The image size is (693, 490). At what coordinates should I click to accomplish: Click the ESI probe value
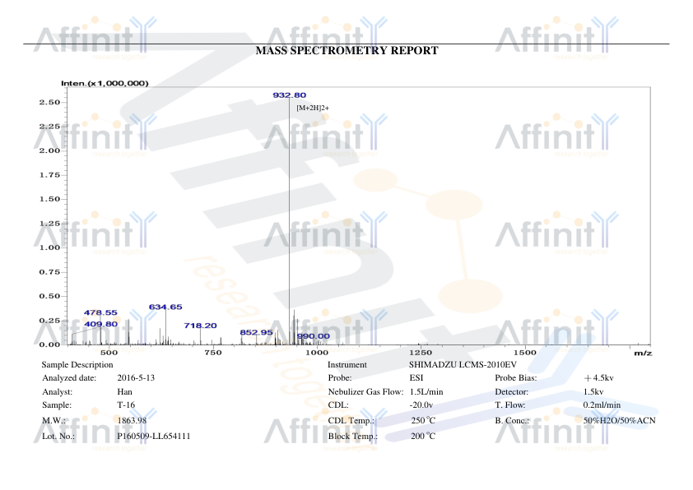[x=416, y=378]
